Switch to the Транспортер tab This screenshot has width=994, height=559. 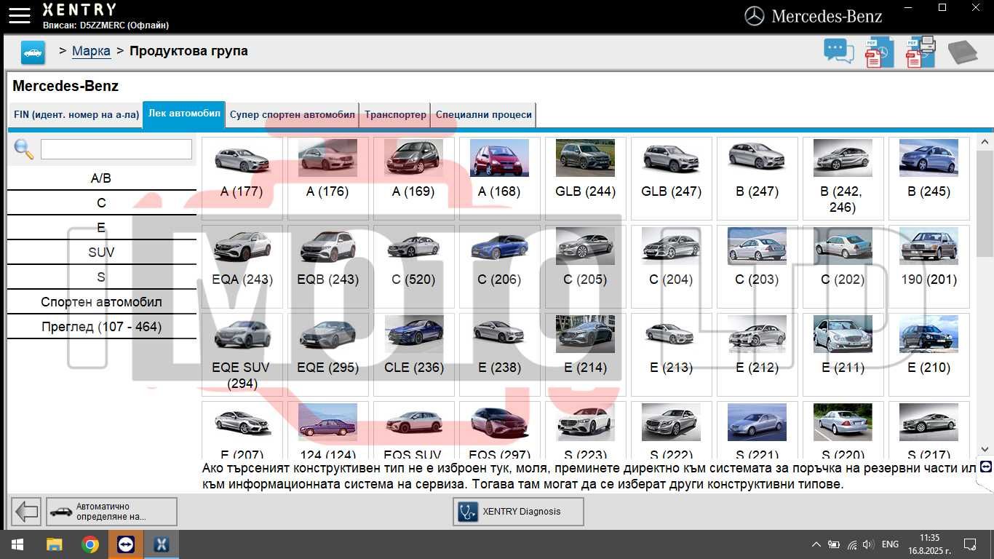click(x=395, y=115)
